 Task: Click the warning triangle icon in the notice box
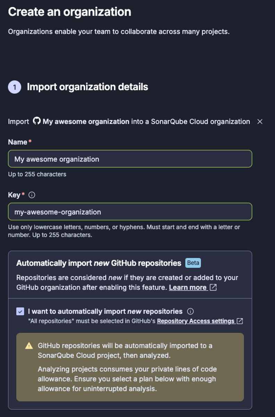(x=28, y=346)
